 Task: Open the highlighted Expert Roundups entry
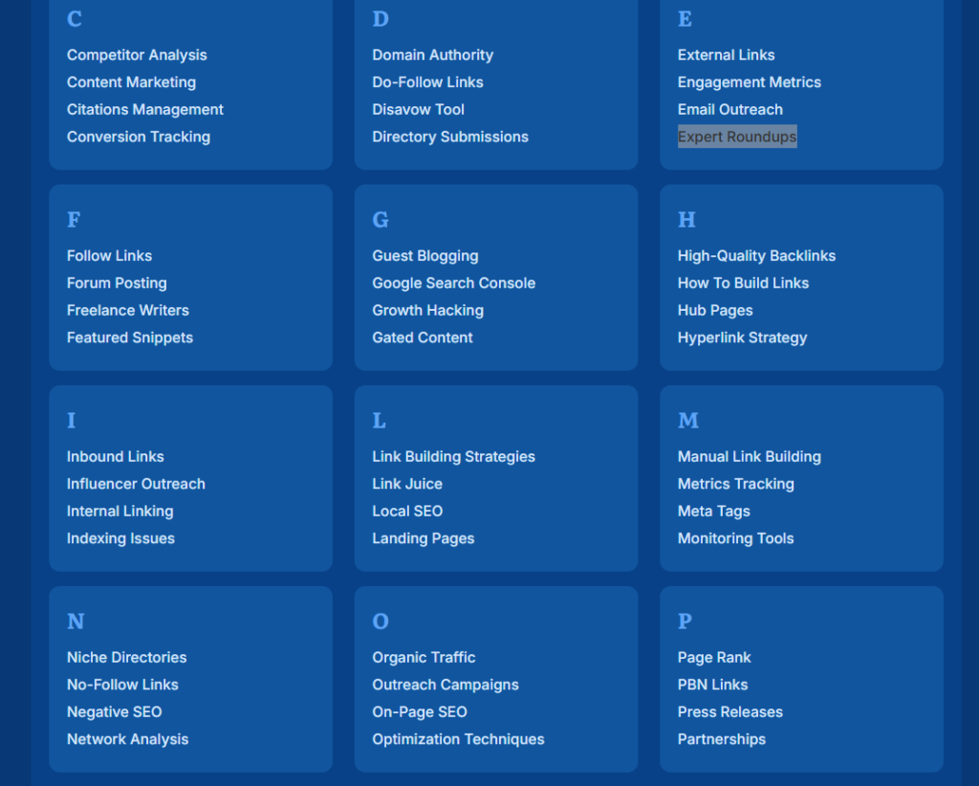click(x=736, y=136)
